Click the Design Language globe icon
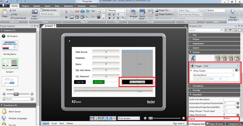This screenshot has width=243, height=126. coord(233,12)
